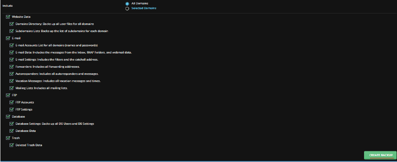This screenshot has width=397, height=162.
Task: Click the Create Backup button
Action: 380,155
